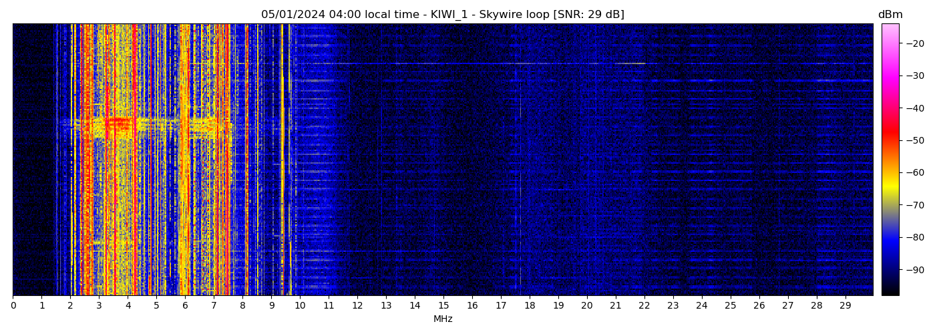The height and width of the screenshot is (334, 935).
Task: Click the dBm colorbar heading
Action: pyautogui.click(x=890, y=15)
